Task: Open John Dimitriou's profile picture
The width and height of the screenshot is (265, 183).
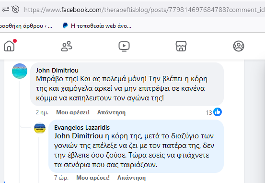Action: (x=20, y=71)
